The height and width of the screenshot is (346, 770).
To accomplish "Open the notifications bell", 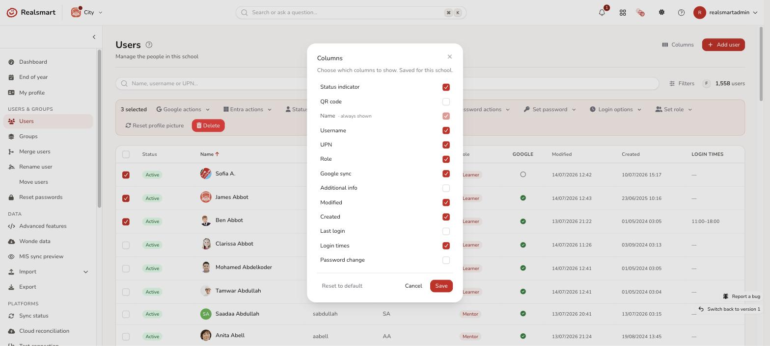I will click(602, 13).
